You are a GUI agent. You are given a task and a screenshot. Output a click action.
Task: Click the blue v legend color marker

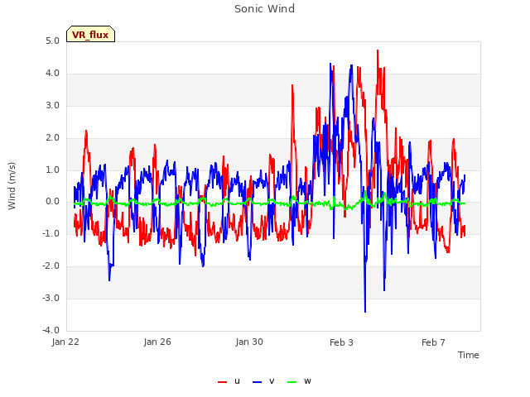[257, 382]
